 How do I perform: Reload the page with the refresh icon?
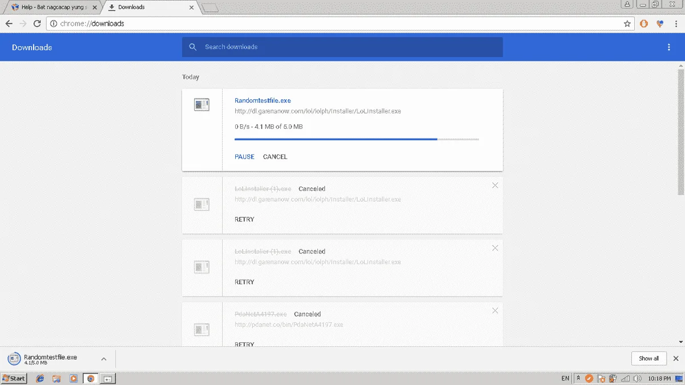coord(37,24)
